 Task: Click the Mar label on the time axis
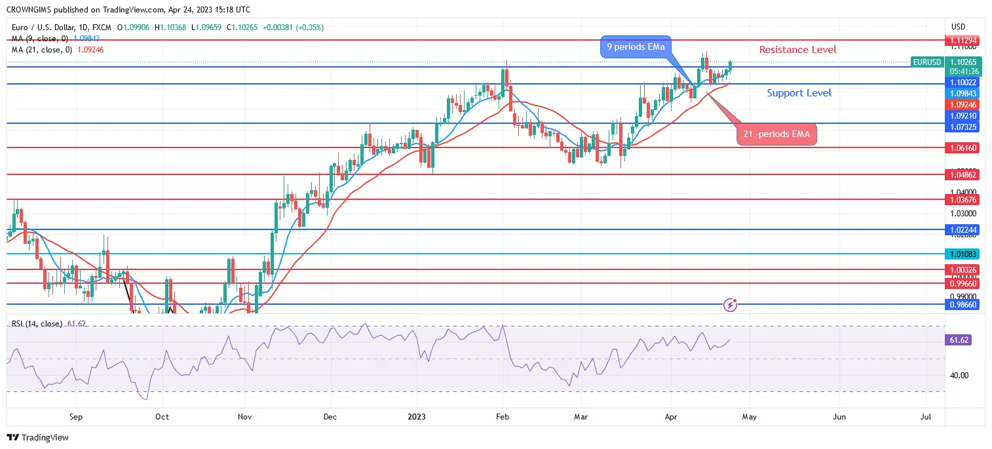pos(581,416)
